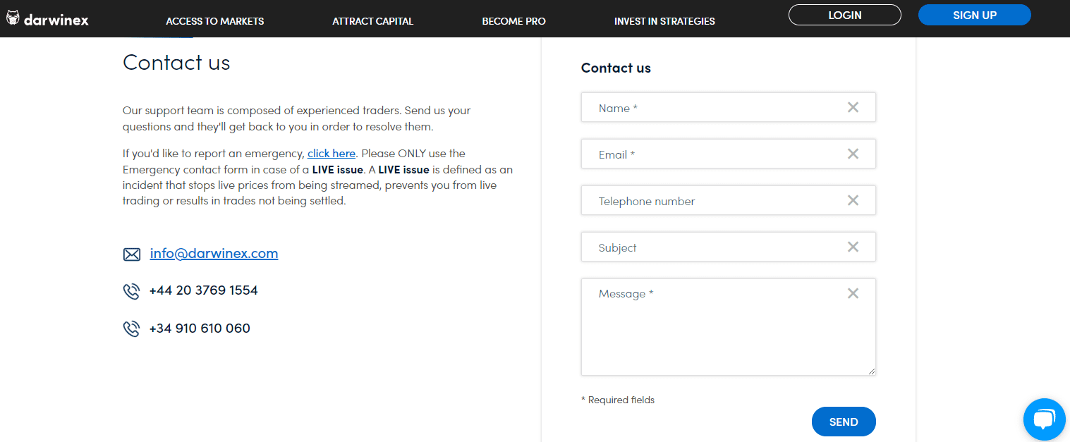
Task: Click the +34 910 610 060 phone number
Action: tap(200, 329)
